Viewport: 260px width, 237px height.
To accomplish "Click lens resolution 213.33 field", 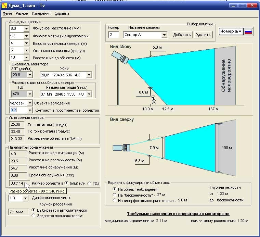I will (x=17, y=139).
